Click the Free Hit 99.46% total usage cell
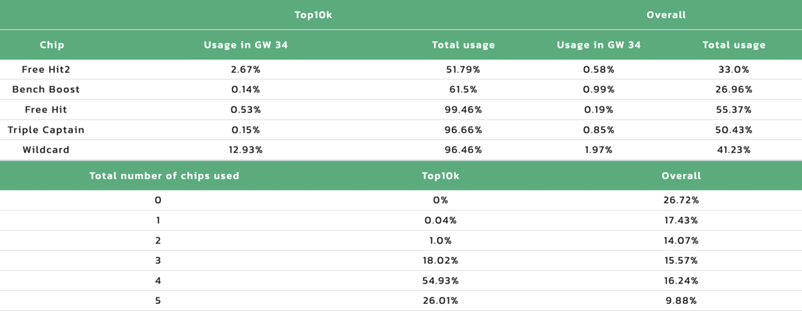This screenshot has height=311, width=802. [x=464, y=110]
